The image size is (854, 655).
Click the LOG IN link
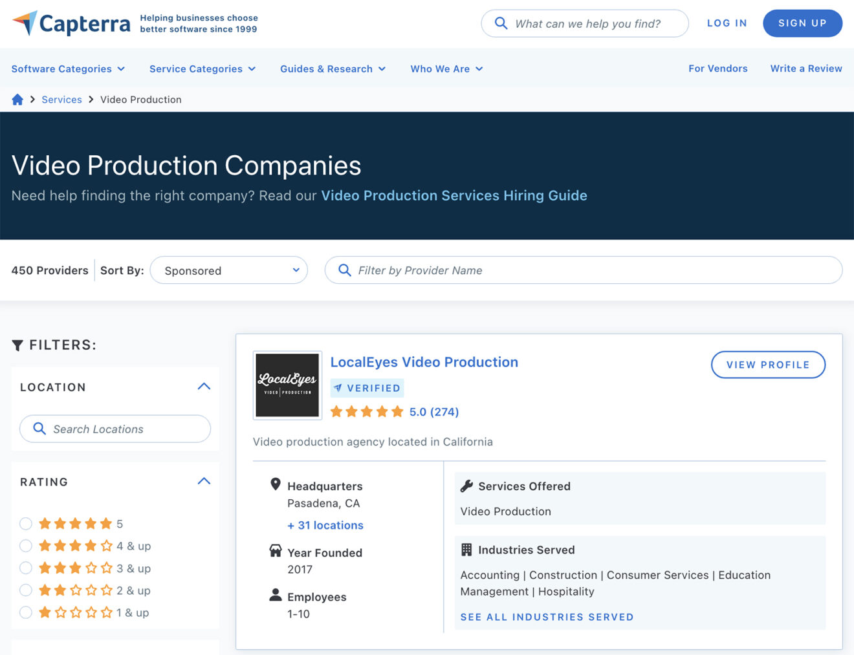click(727, 23)
